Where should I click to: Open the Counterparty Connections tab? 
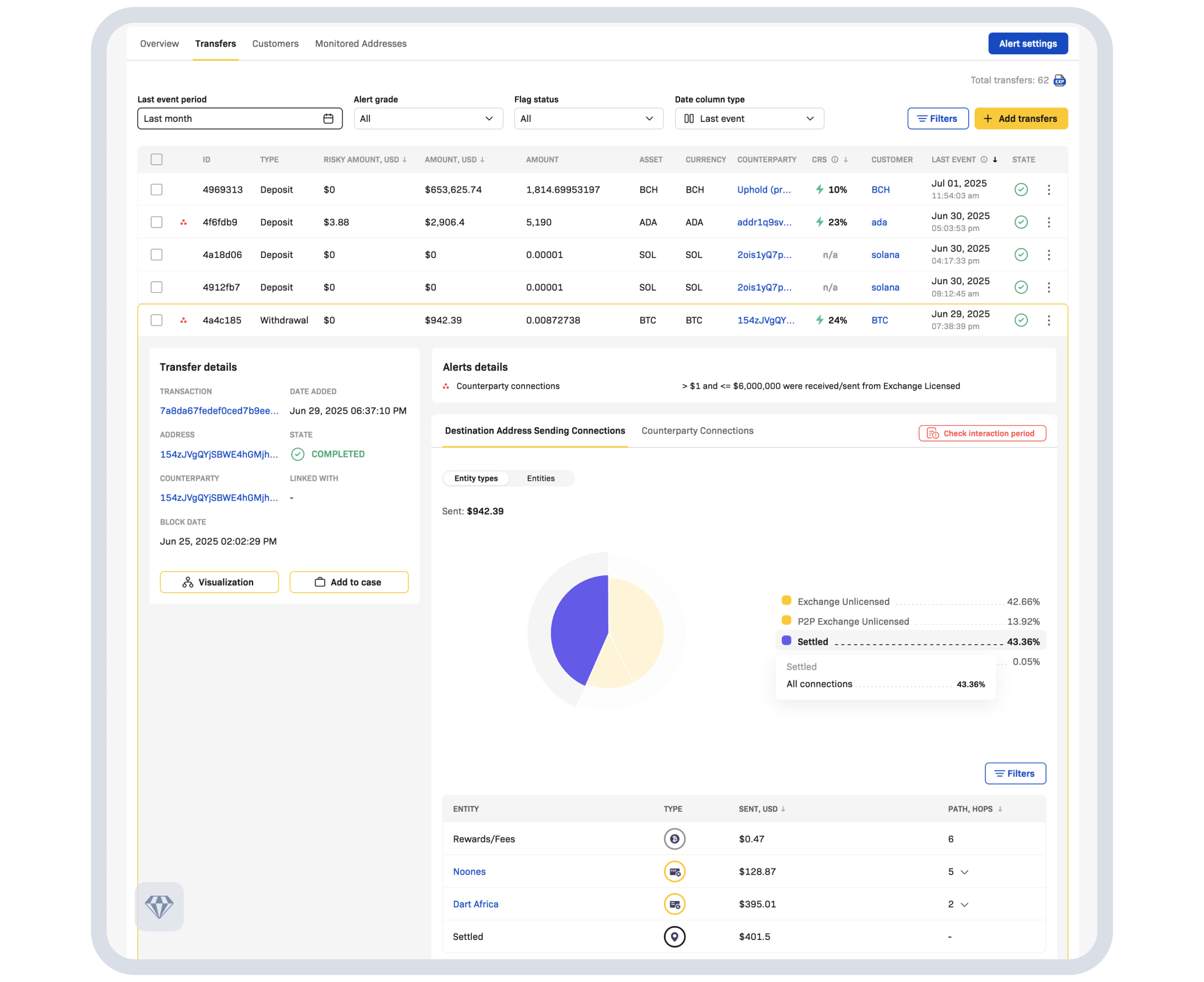tap(697, 431)
